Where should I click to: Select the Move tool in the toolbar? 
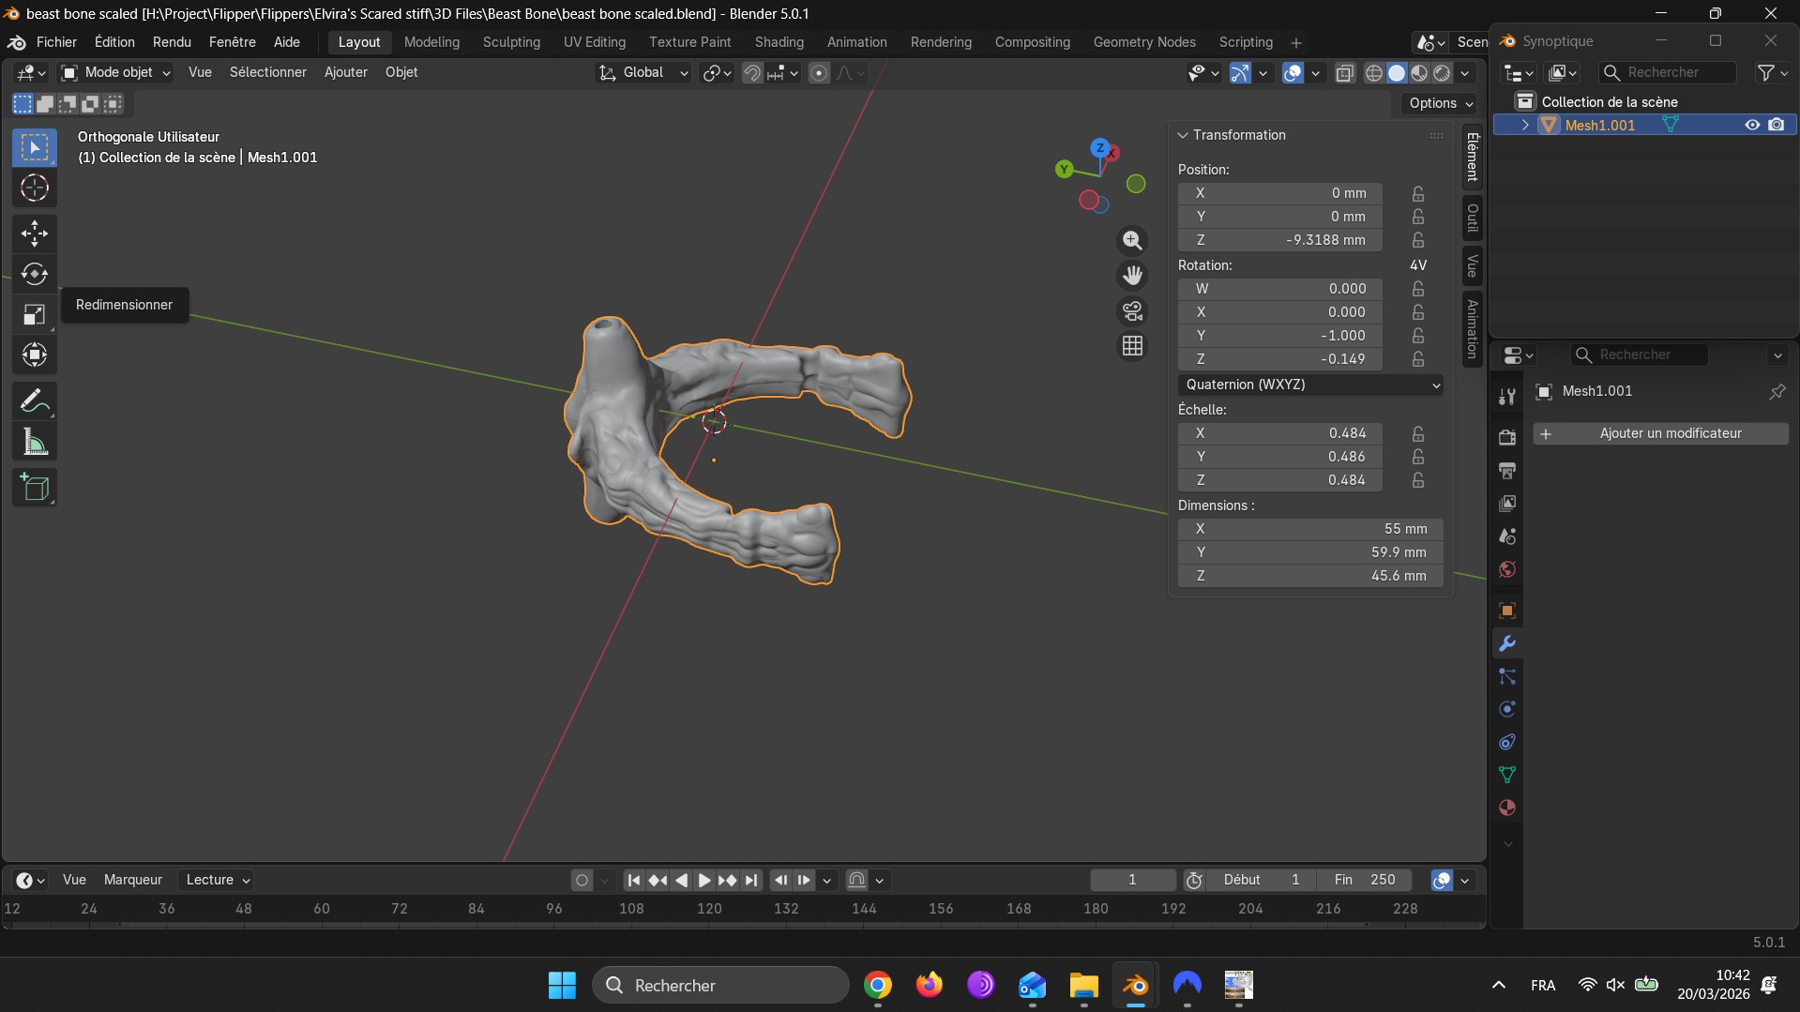coord(35,233)
